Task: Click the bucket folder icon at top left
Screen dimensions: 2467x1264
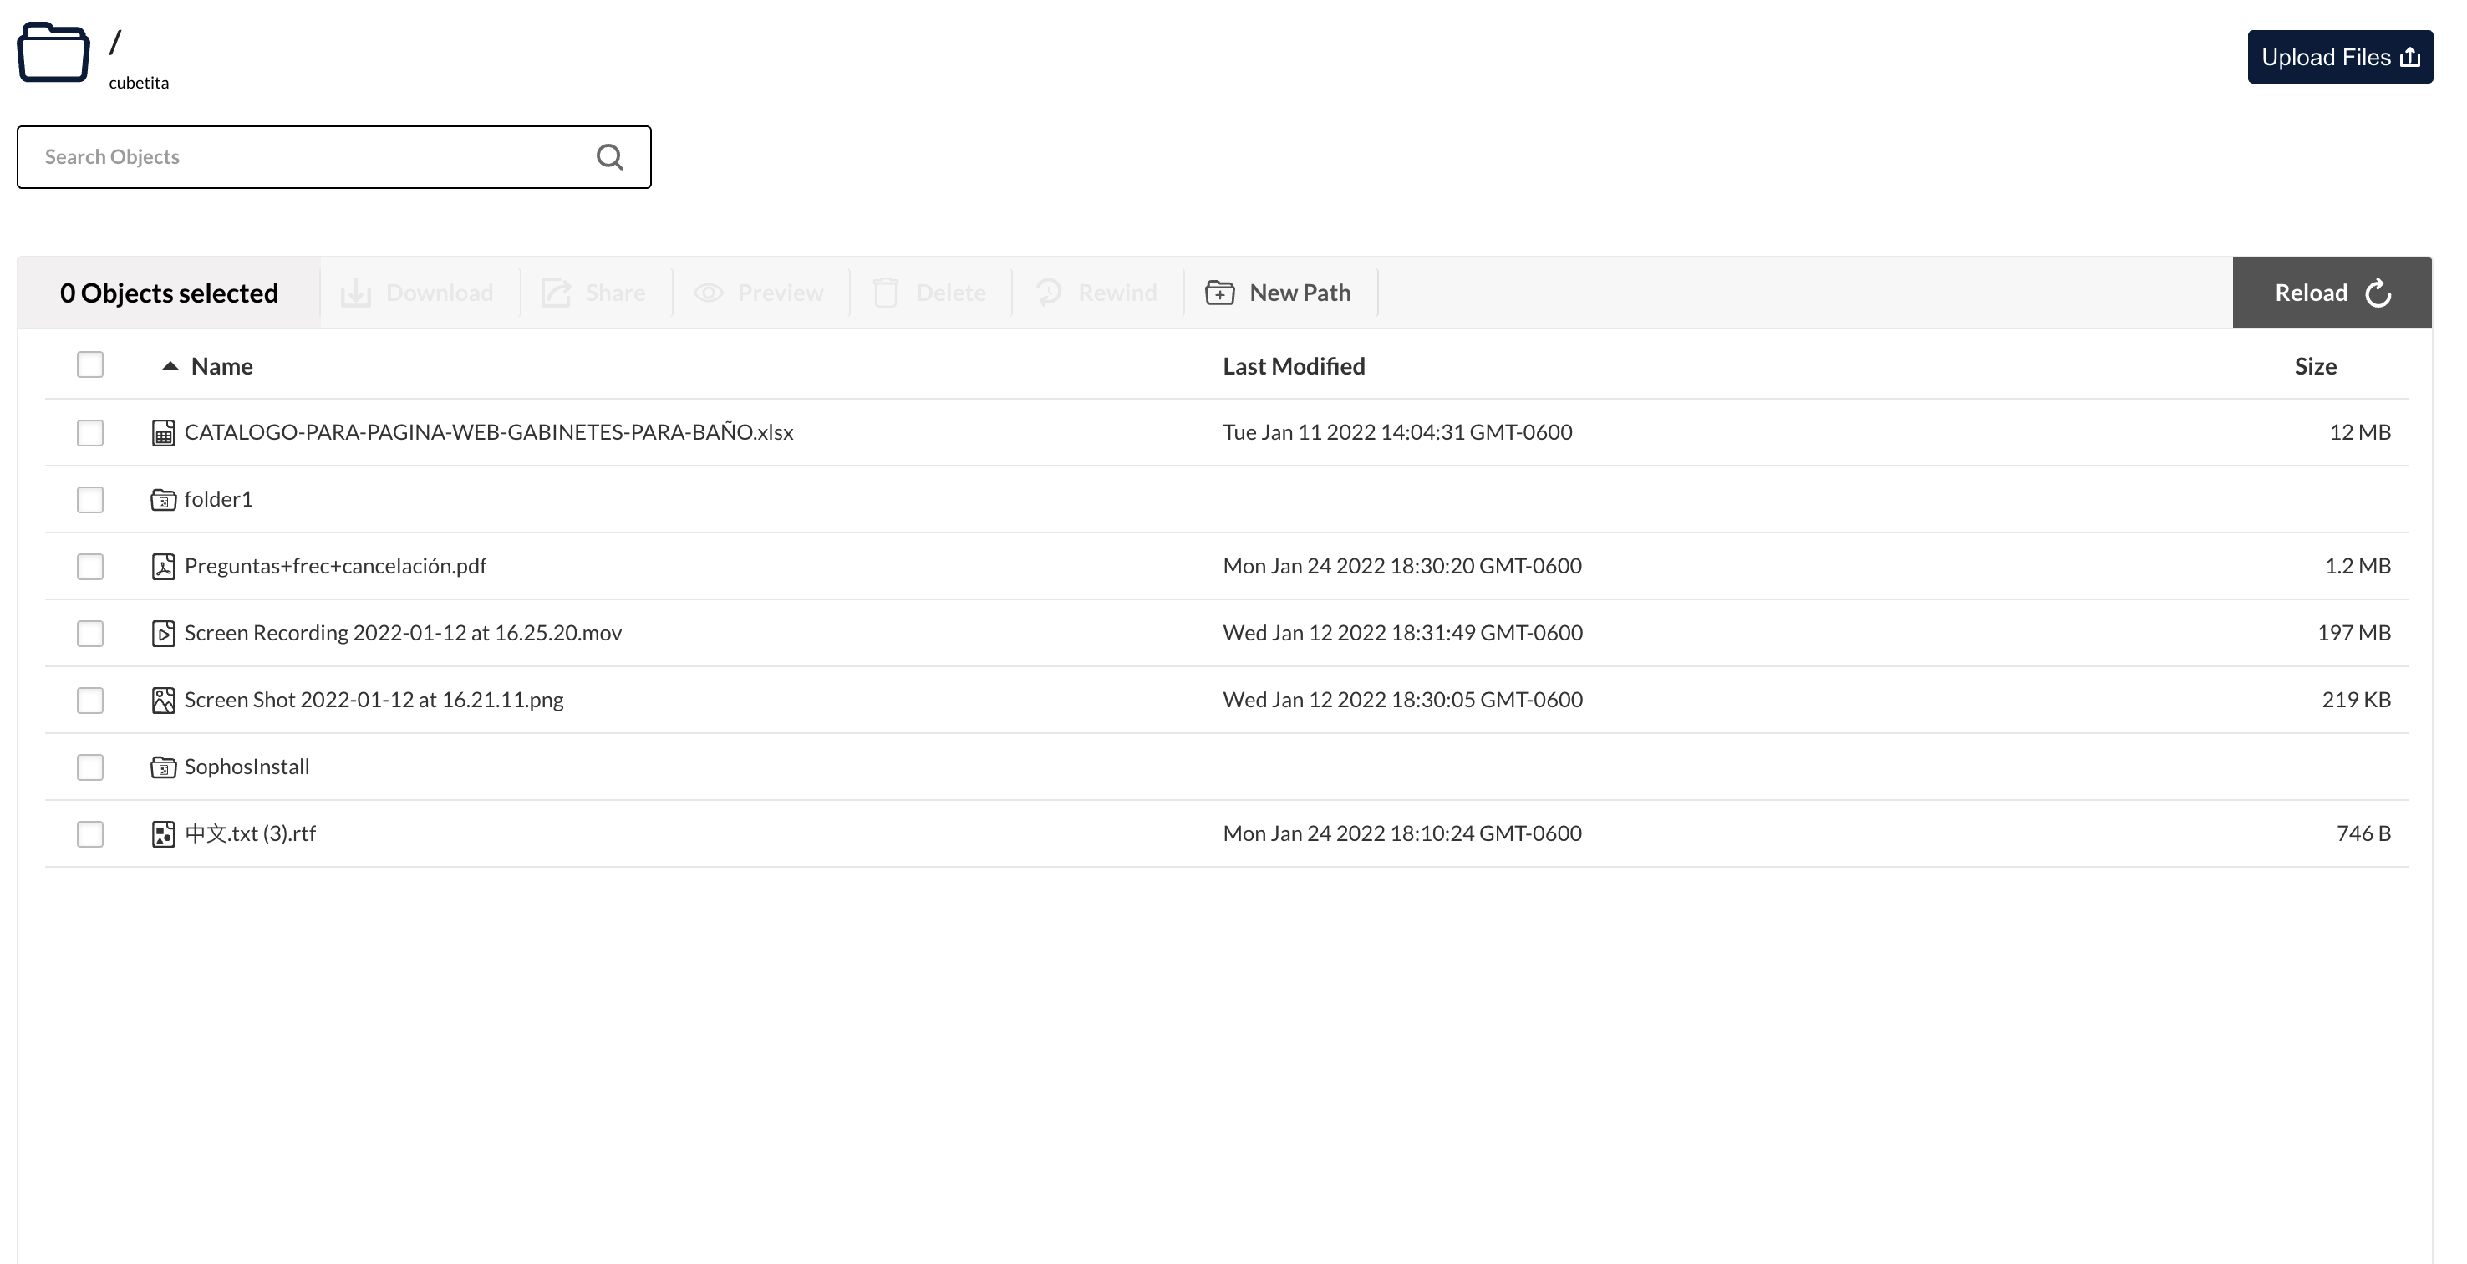Action: 53,54
